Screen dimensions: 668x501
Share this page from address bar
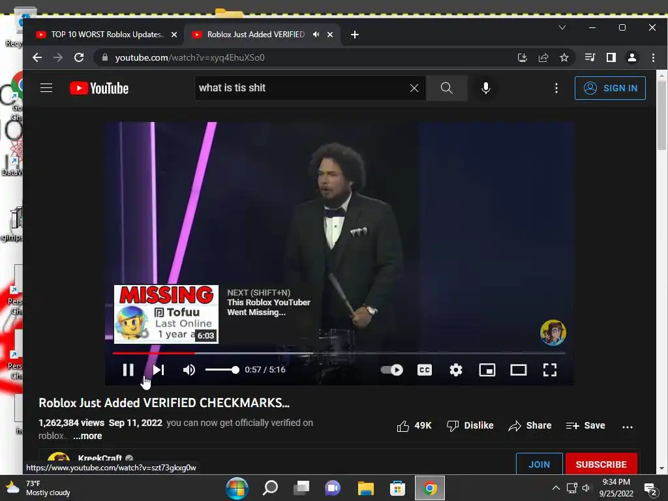543,57
